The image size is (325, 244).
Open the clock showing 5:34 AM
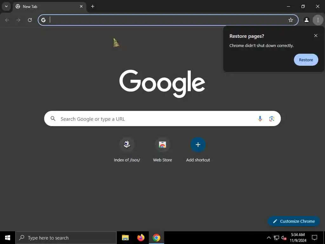click(x=298, y=238)
